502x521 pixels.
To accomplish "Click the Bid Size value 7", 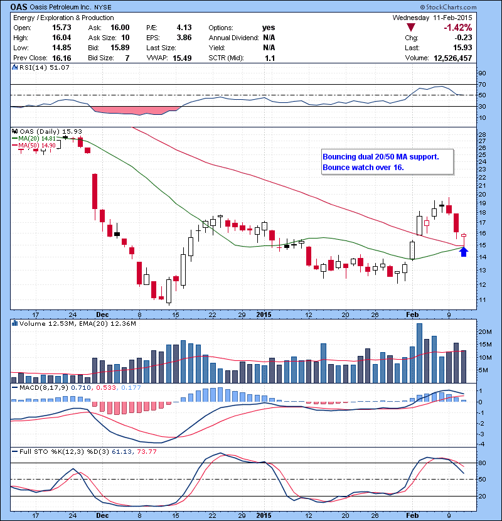I will click(127, 58).
